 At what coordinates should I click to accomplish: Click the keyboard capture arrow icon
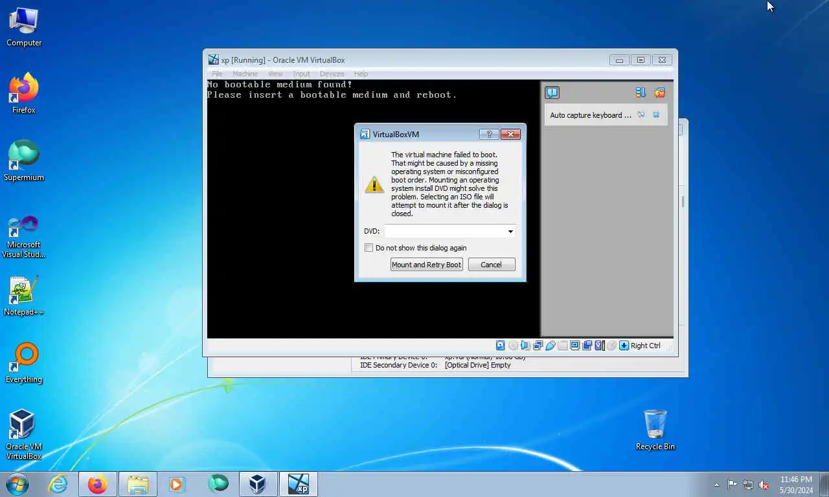(624, 346)
